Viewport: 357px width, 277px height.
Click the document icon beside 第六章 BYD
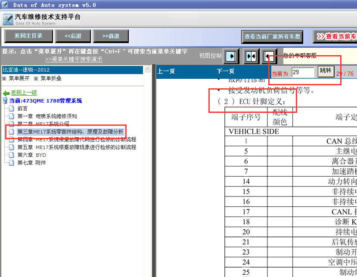pyautogui.click(x=12, y=155)
